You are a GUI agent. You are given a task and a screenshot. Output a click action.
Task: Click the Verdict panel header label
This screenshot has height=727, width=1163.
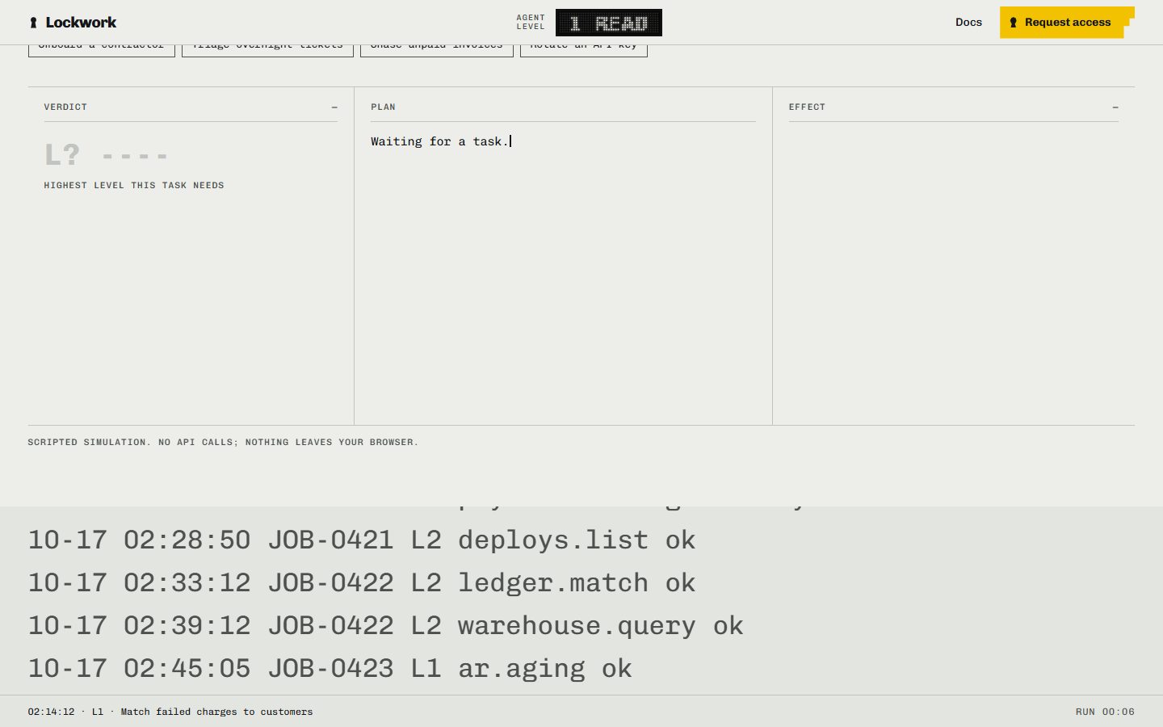pos(65,107)
